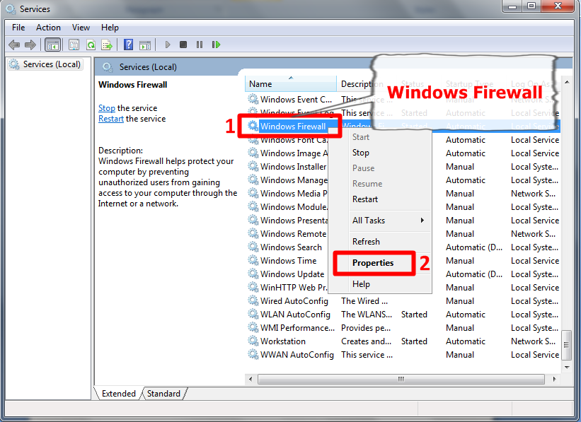The height and width of the screenshot is (422, 581).
Task: Switch to the Standard tab
Action: (163, 394)
